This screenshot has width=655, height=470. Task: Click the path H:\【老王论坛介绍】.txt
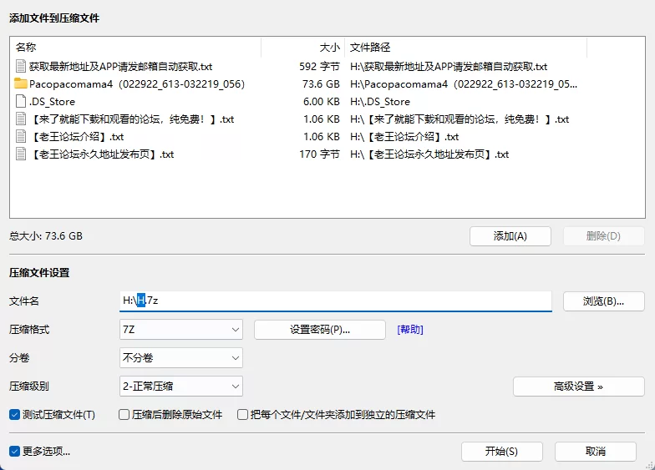pos(404,137)
